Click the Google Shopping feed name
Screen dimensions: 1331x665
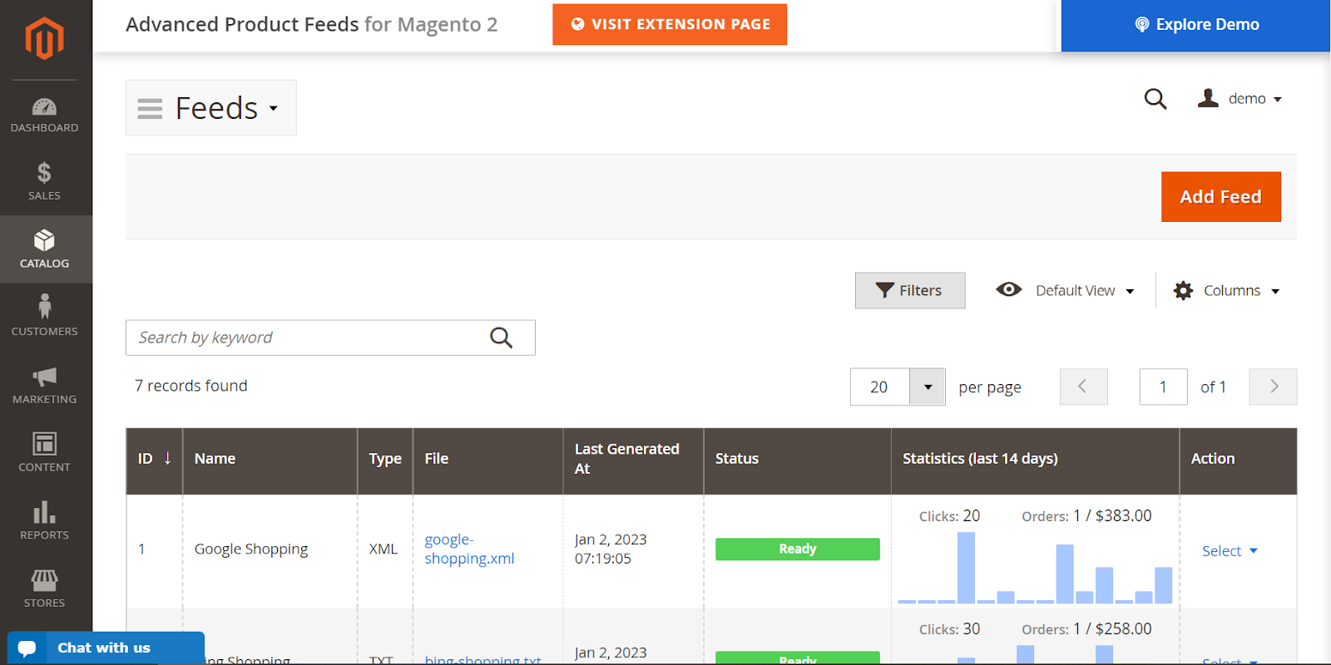click(251, 549)
